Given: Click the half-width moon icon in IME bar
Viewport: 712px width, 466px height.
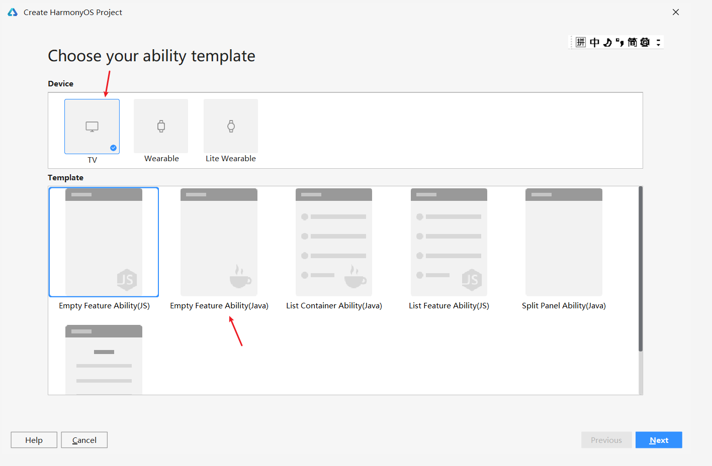Looking at the screenshot, I should (607, 42).
